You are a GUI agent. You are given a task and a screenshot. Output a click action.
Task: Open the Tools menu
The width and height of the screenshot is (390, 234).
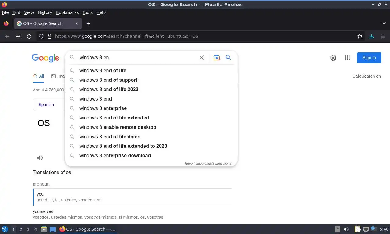tap(87, 12)
